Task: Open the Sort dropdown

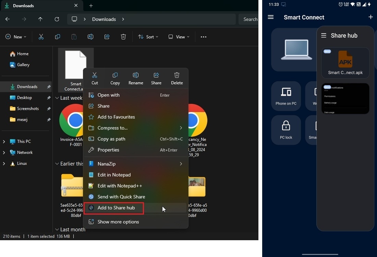Action: point(148,37)
